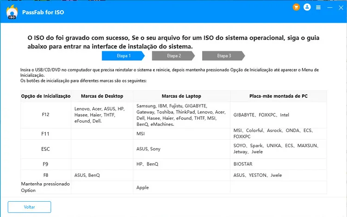This screenshot has width=347, height=217.
Task: Click the Opção de Inicialização column header
Action: [45, 96]
